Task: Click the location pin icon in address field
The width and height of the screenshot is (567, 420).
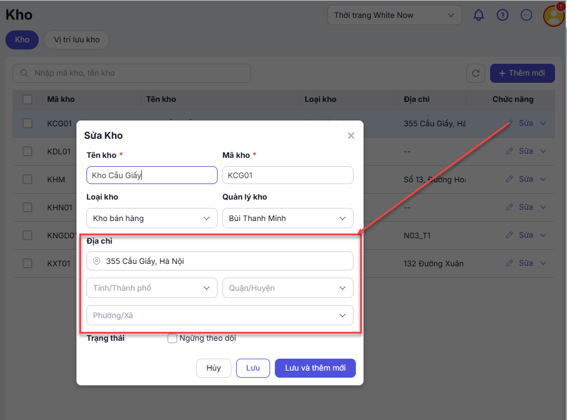Action: [97, 261]
